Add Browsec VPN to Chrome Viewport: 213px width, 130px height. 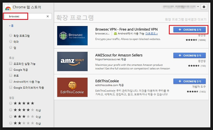[189, 30]
